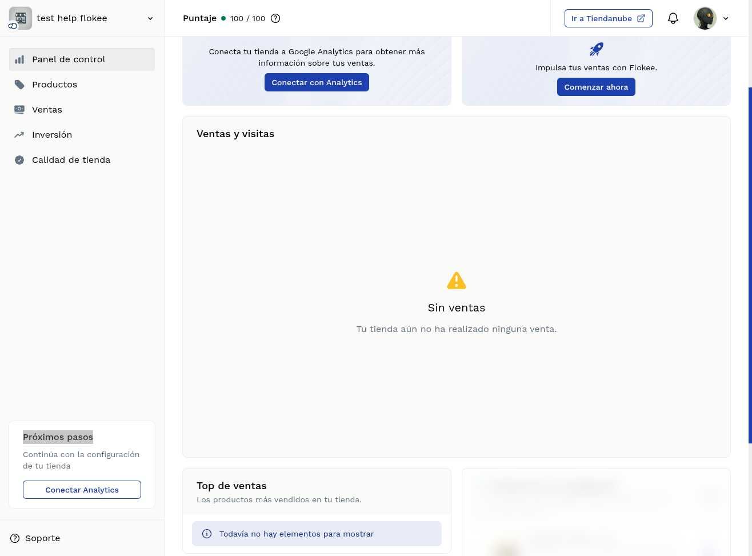Viewport: 752px width, 556px height.
Task: Click 'Impulsa tus ventas con Flokee.' text
Action: click(596, 67)
